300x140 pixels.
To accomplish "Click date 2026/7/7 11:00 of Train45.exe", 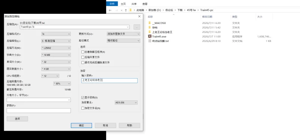I will 211,36.
